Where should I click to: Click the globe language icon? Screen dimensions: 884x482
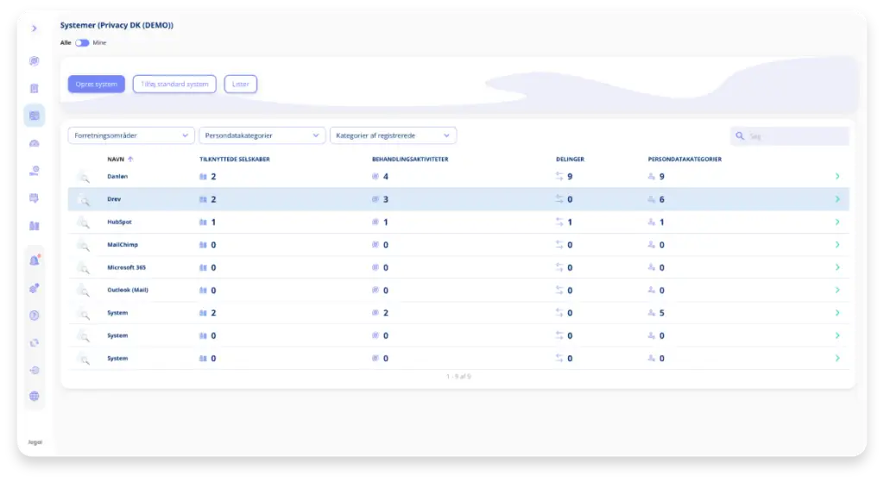tap(35, 396)
